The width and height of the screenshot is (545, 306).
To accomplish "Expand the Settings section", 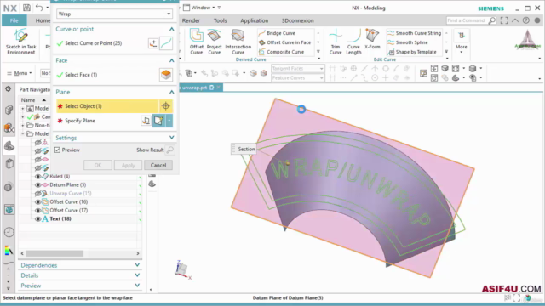I will [171, 138].
